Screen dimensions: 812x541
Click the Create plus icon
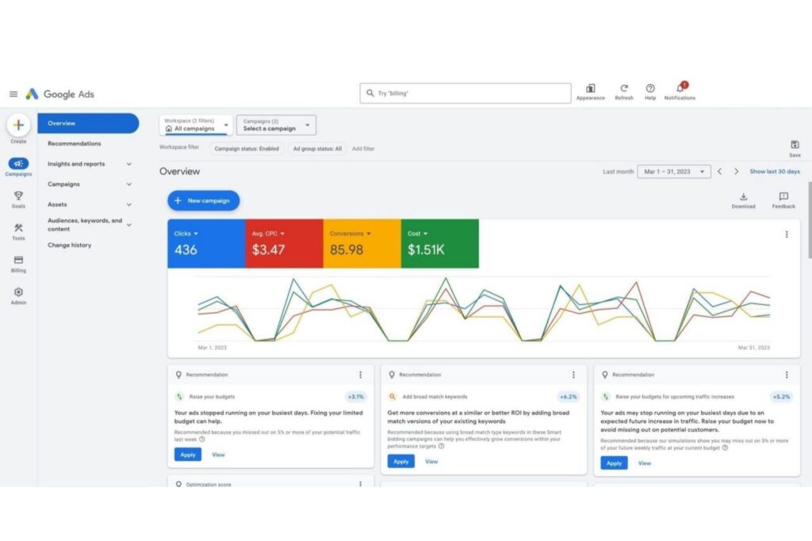click(x=18, y=125)
